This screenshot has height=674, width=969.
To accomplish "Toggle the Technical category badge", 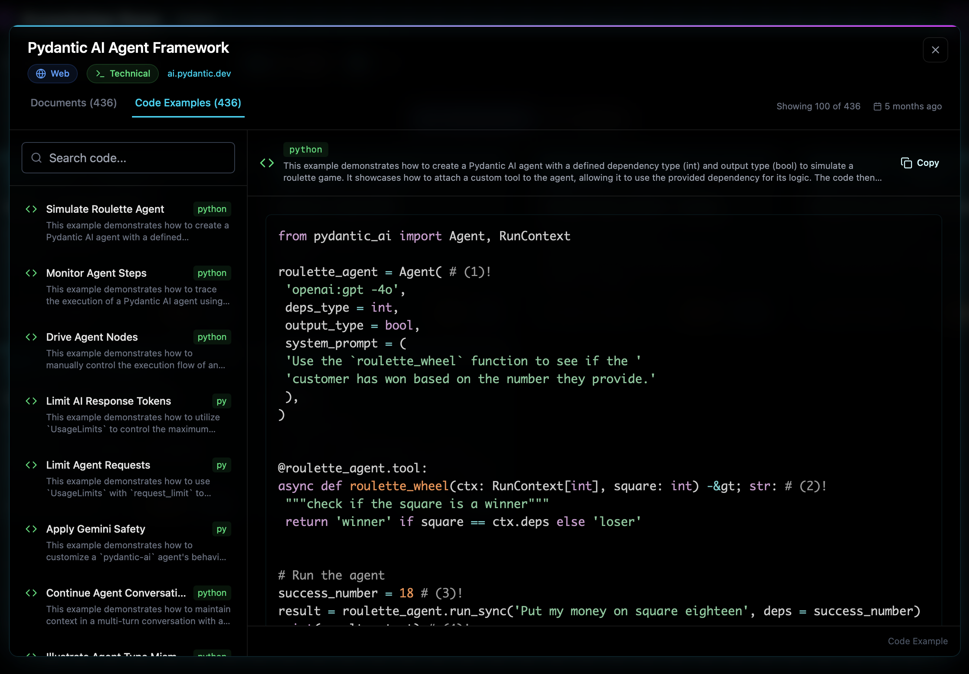I will click(122, 74).
